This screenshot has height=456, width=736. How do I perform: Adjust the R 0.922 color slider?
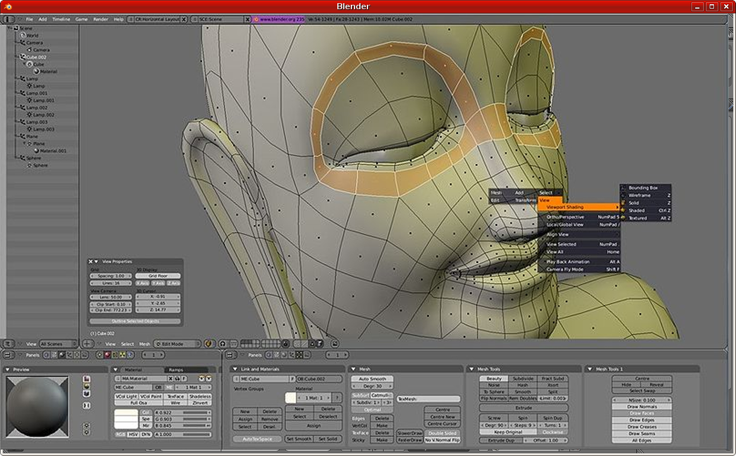(182, 412)
